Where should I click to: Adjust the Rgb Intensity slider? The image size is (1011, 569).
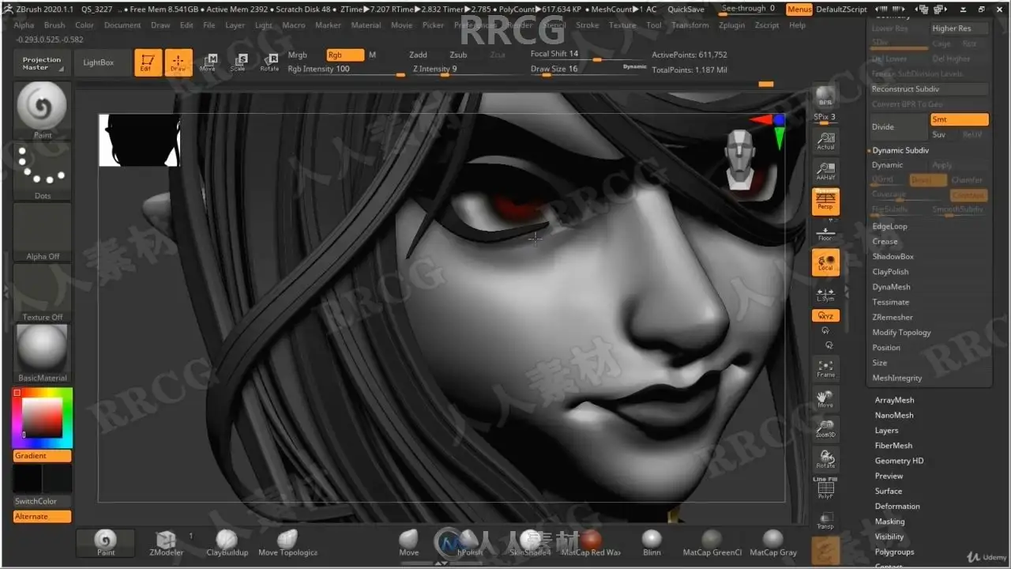pos(346,70)
